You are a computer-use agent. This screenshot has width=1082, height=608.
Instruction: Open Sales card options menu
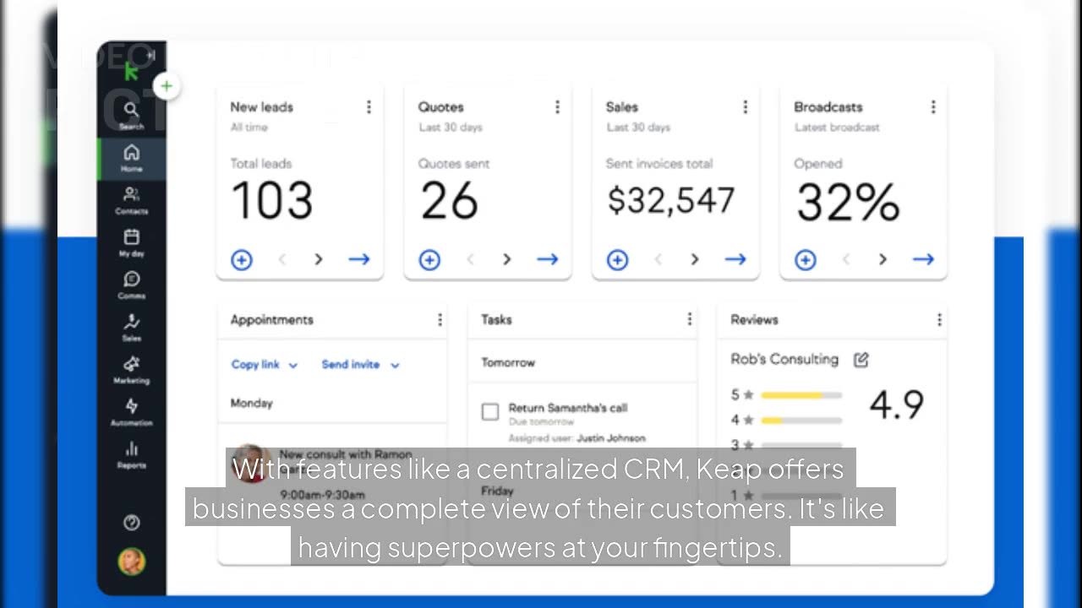point(745,107)
